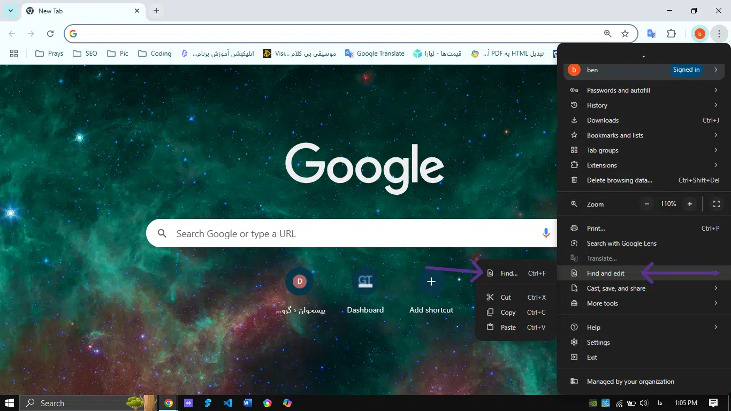Expand Cast, save, and share submenu
This screenshot has height=411, width=731.
pyautogui.click(x=644, y=288)
